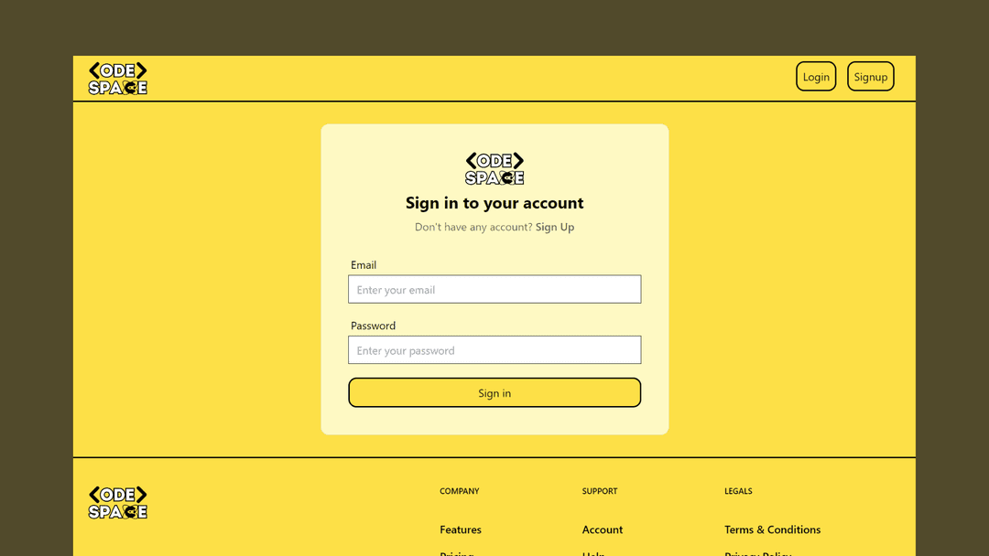Follow the Sign Up link below the heading
This screenshot has height=556, width=989.
(555, 227)
